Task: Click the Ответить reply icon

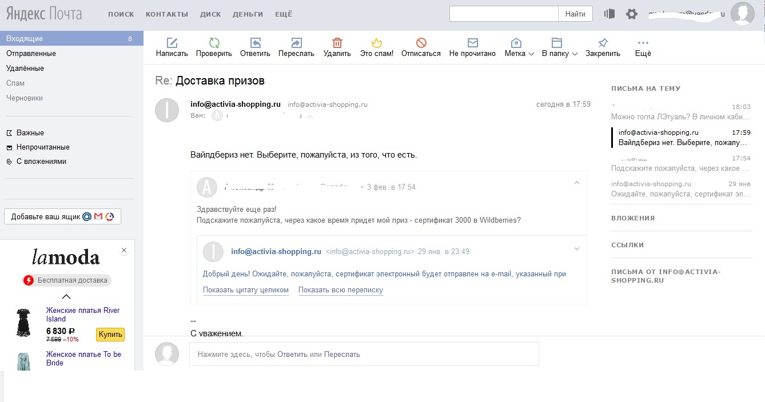Action: [x=255, y=43]
